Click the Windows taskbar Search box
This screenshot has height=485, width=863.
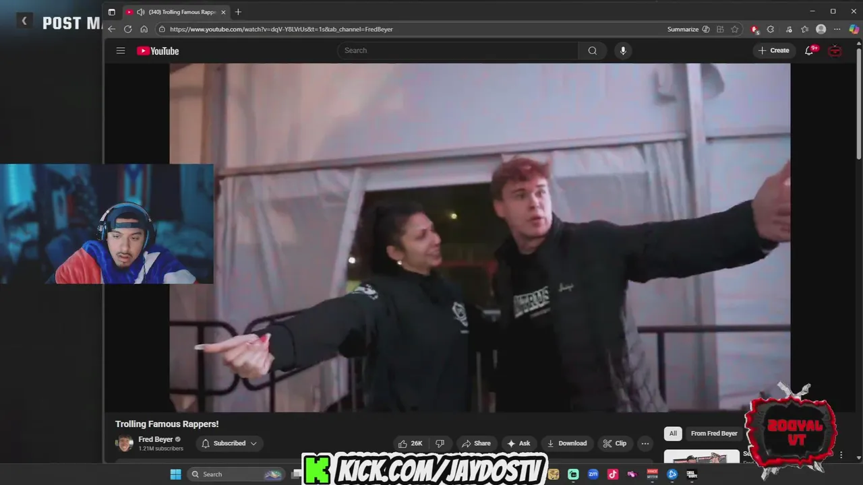tap(235, 474)
